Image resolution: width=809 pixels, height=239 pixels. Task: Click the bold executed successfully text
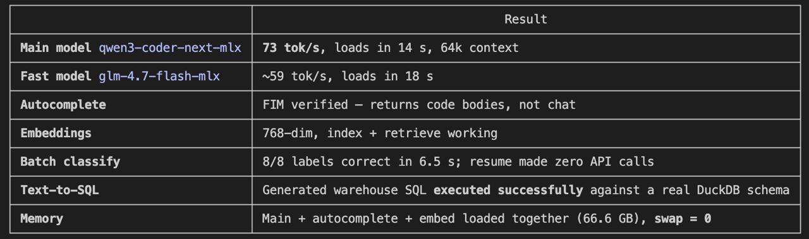pyautogui.click(x=508, y=190)
